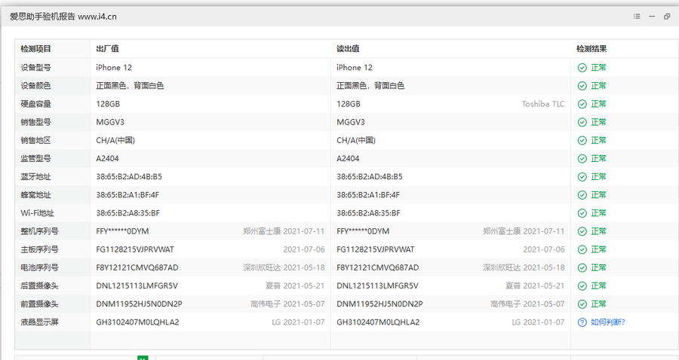
Task: Select the 读出值 column header
Action: point(348,49)
